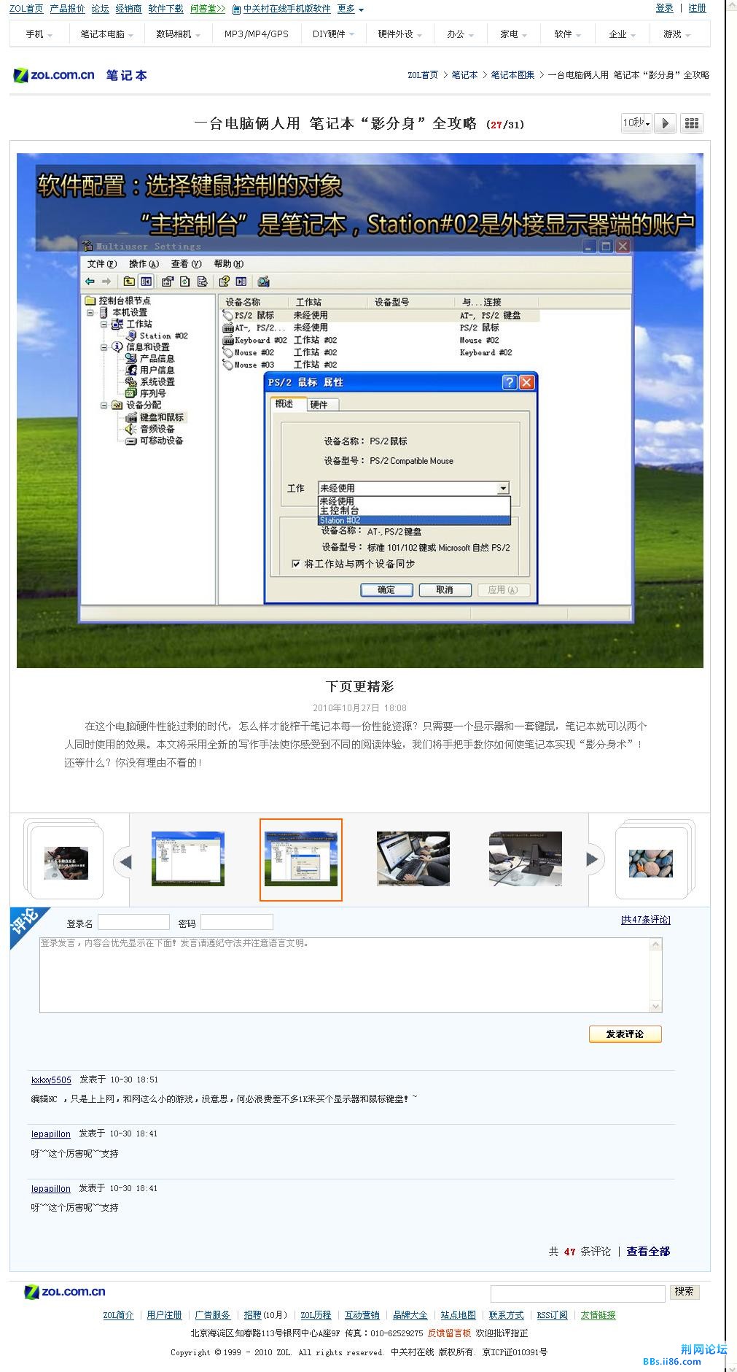This screenshot has height=1372, width=737.
Task: Collapse the 本机设置 tree node
Action: pyautogui.click(x=91, y=312)
